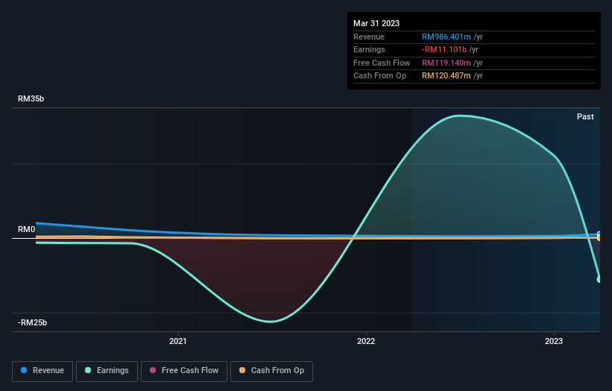
Task: Click the pink Free Cash Flow legend dot
Action: [x=153, y=370]
